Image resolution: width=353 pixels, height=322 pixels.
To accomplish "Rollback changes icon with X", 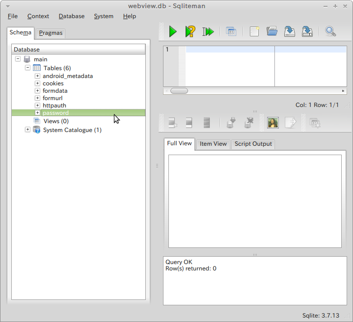I will pos(249,123).
